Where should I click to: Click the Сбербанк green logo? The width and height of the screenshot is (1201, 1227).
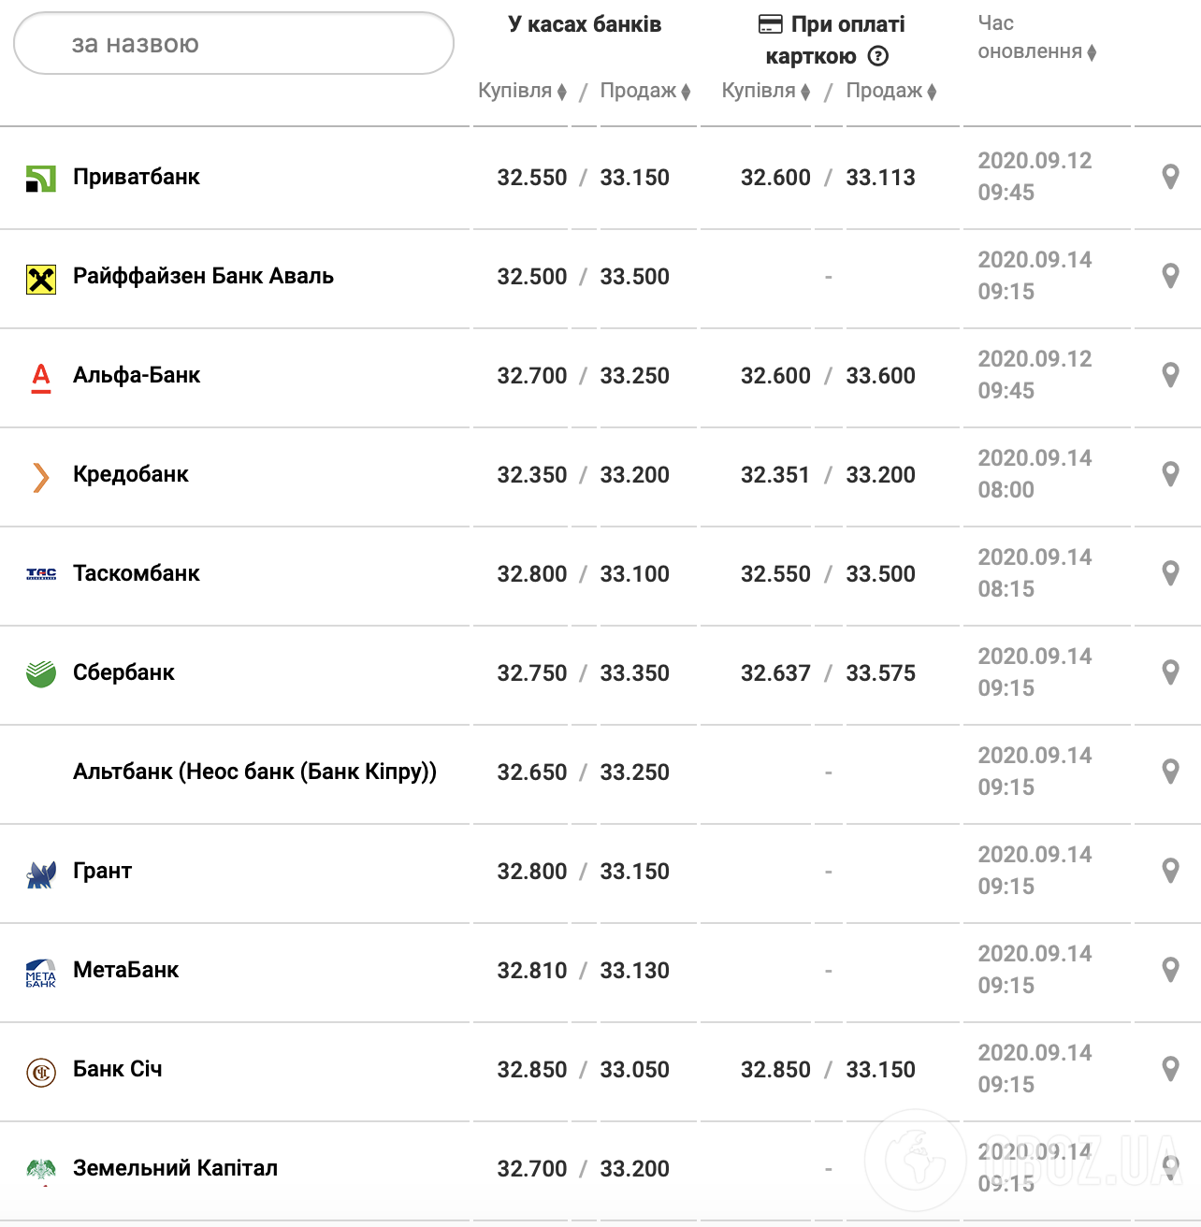point(41,673)
